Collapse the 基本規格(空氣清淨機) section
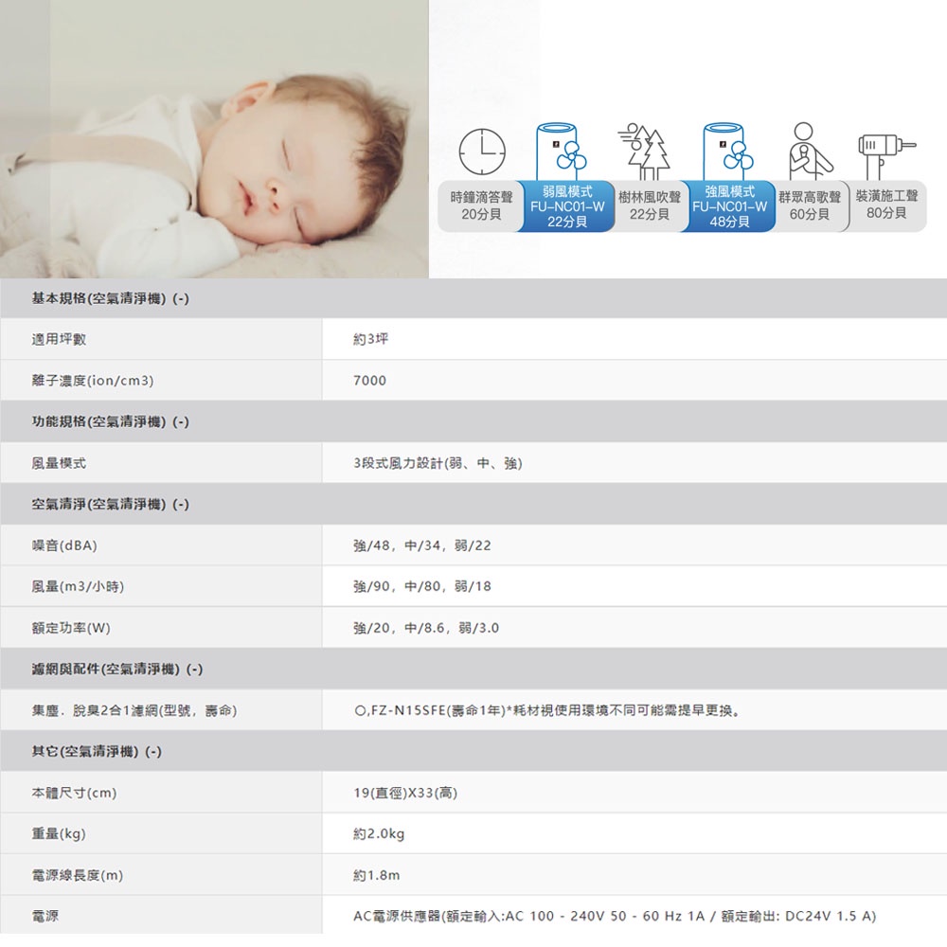The width and height of the screenshot is (947, 947). [111, 298]
